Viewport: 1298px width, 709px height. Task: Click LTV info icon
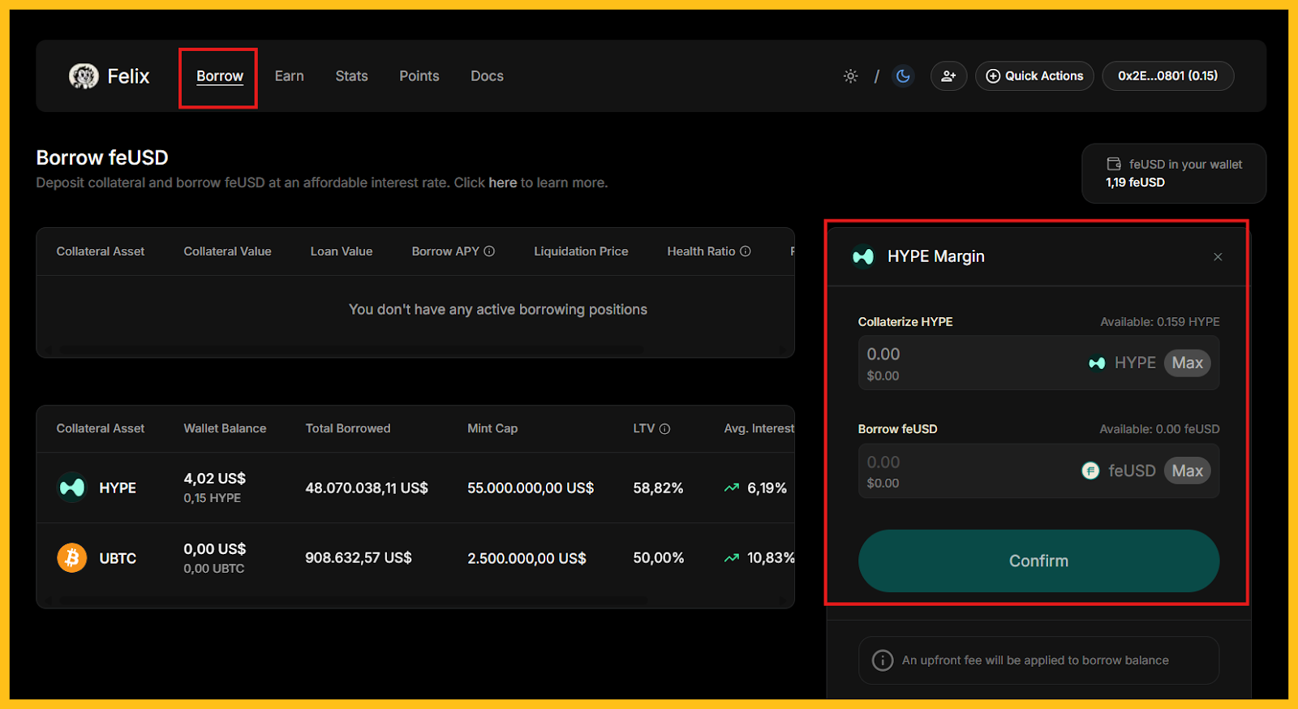coord(664,429)
